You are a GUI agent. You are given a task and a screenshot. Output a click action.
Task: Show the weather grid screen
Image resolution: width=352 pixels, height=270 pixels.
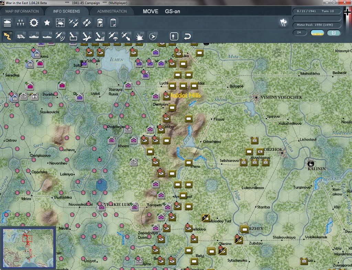pyautogui.click(x=60, y=23)
